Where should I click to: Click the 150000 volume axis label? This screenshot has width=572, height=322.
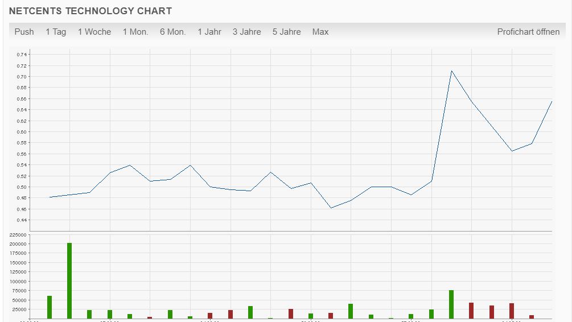pos(18,263)
